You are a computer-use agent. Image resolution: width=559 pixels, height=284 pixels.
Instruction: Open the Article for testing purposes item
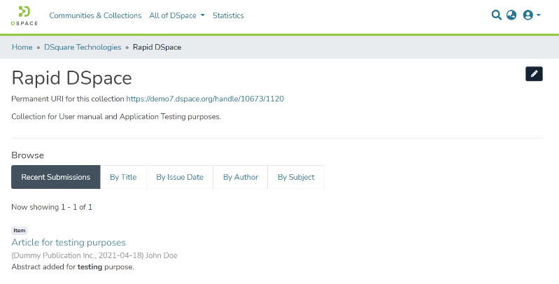tap(69, 243)
